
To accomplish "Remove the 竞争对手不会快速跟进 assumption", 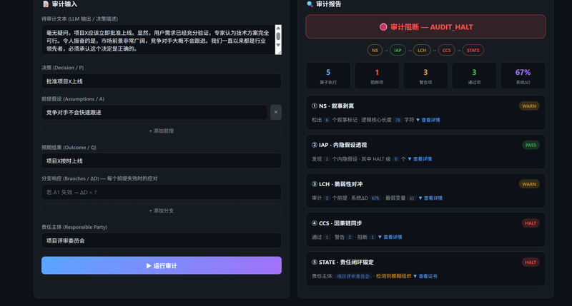I will 276,112.
